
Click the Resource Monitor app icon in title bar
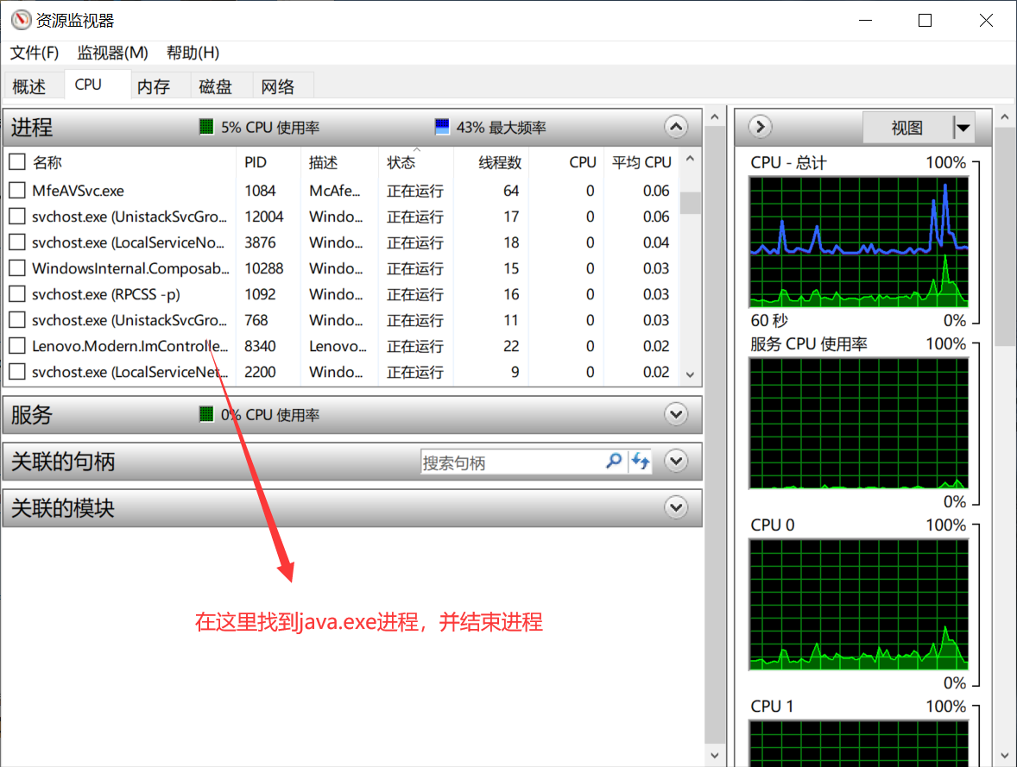pyautogui.click(x=21, y=20)
